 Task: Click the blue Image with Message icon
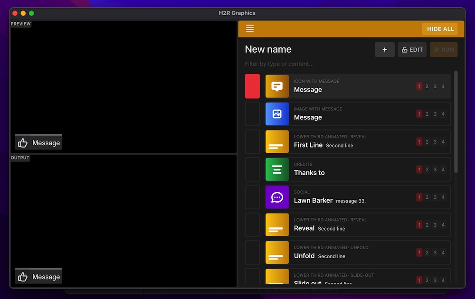(x=277, y=114)
